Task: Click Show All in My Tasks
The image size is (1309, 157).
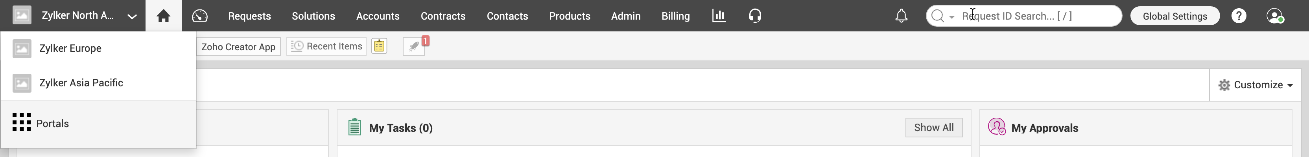Action: (933, 128)
